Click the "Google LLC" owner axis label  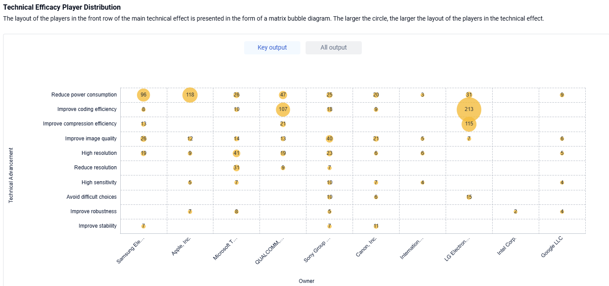tap(552, 247)
